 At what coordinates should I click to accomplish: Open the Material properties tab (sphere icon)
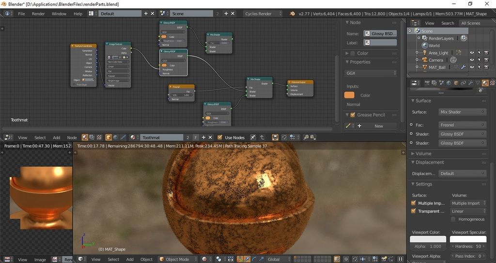click(x=485, y=83)
